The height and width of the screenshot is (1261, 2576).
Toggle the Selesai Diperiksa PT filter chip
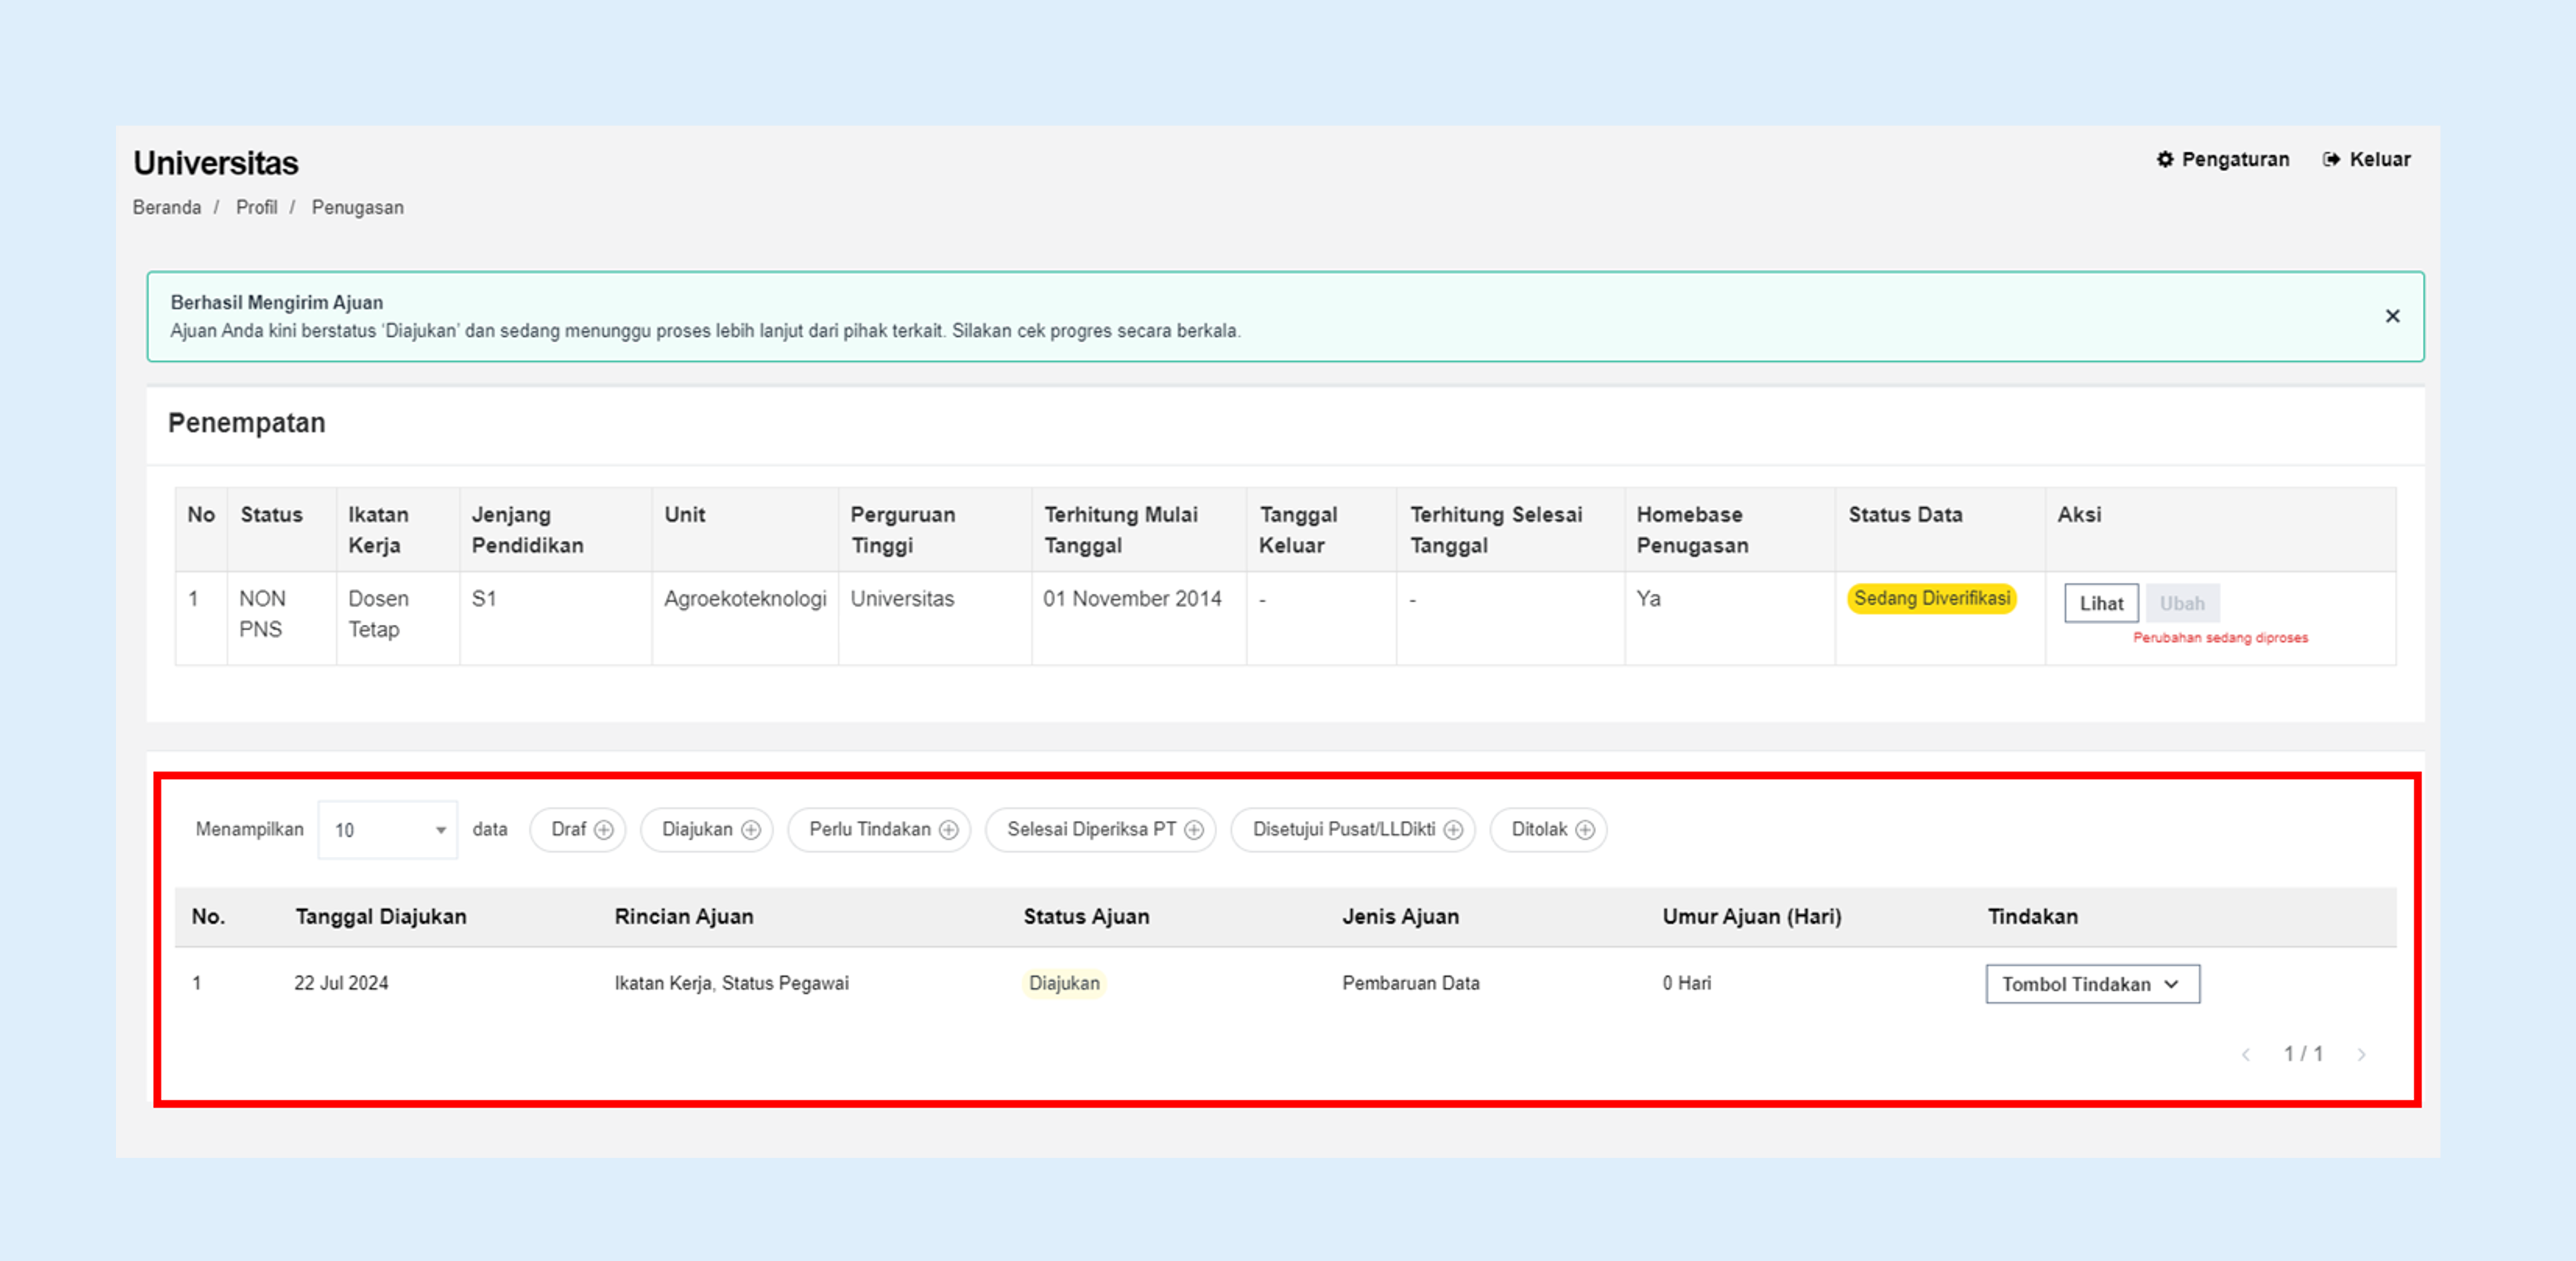(x=1100, y=829)
